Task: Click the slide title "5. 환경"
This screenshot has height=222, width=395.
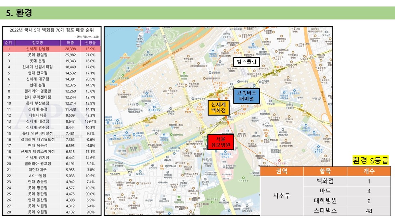Action: (19, 13)
